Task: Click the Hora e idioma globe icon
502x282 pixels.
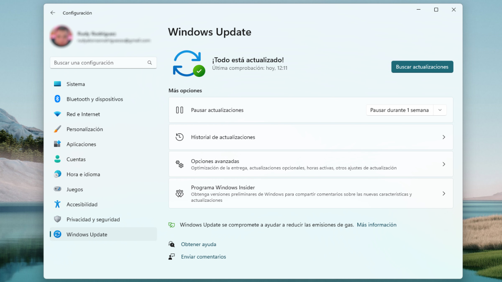Action: click(x=57, y=174)
